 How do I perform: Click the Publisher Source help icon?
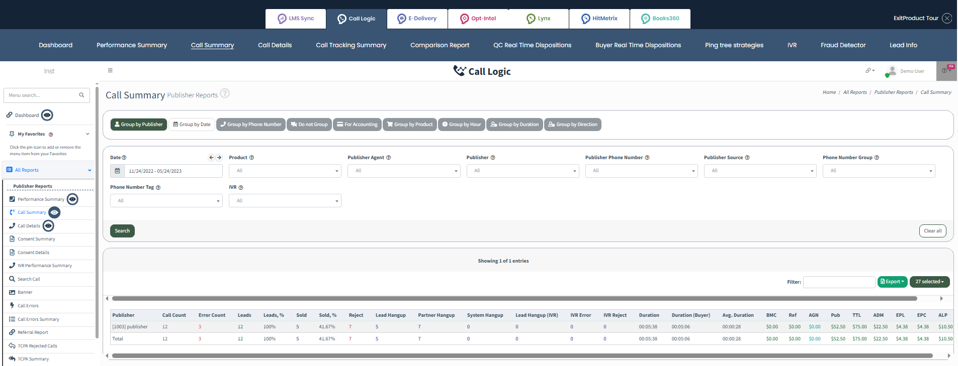pyautogui.click(x=747, y=158)
